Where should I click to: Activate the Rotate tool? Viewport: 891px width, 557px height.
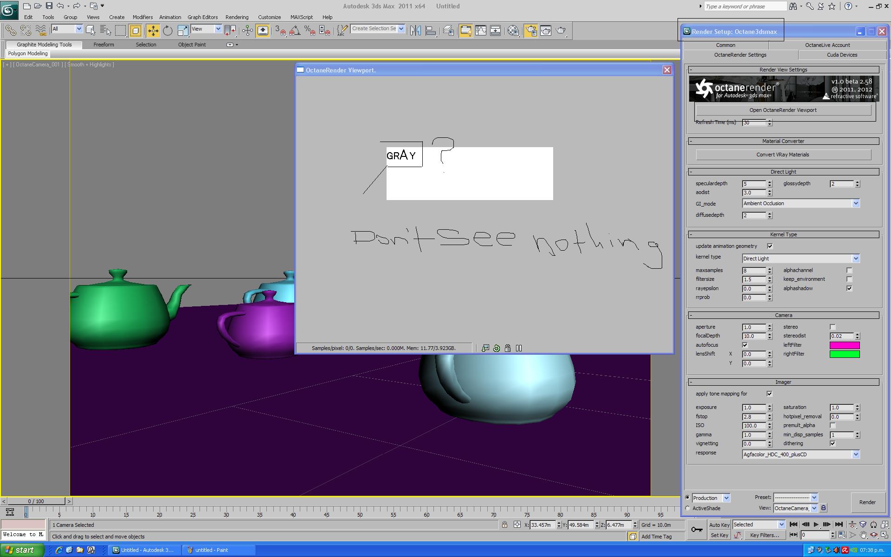click(168, 31)
